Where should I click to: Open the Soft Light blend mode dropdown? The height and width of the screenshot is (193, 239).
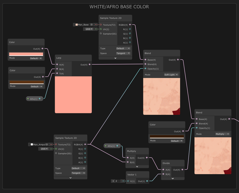coord(171,75)
